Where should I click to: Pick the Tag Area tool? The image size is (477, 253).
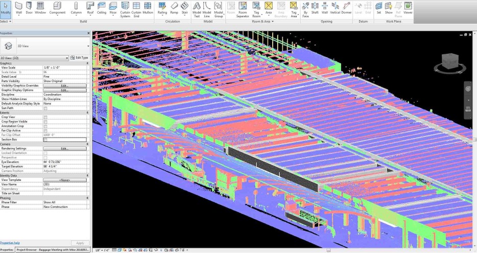coord(294,10)
